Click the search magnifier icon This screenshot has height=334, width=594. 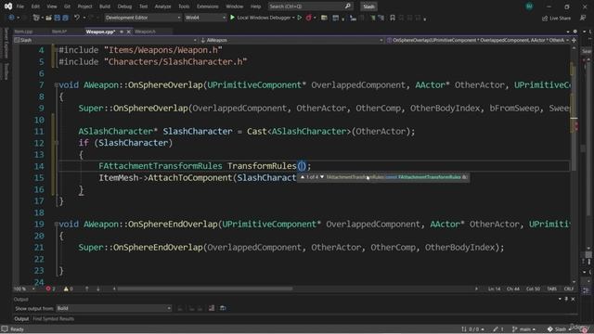[348, 6]
